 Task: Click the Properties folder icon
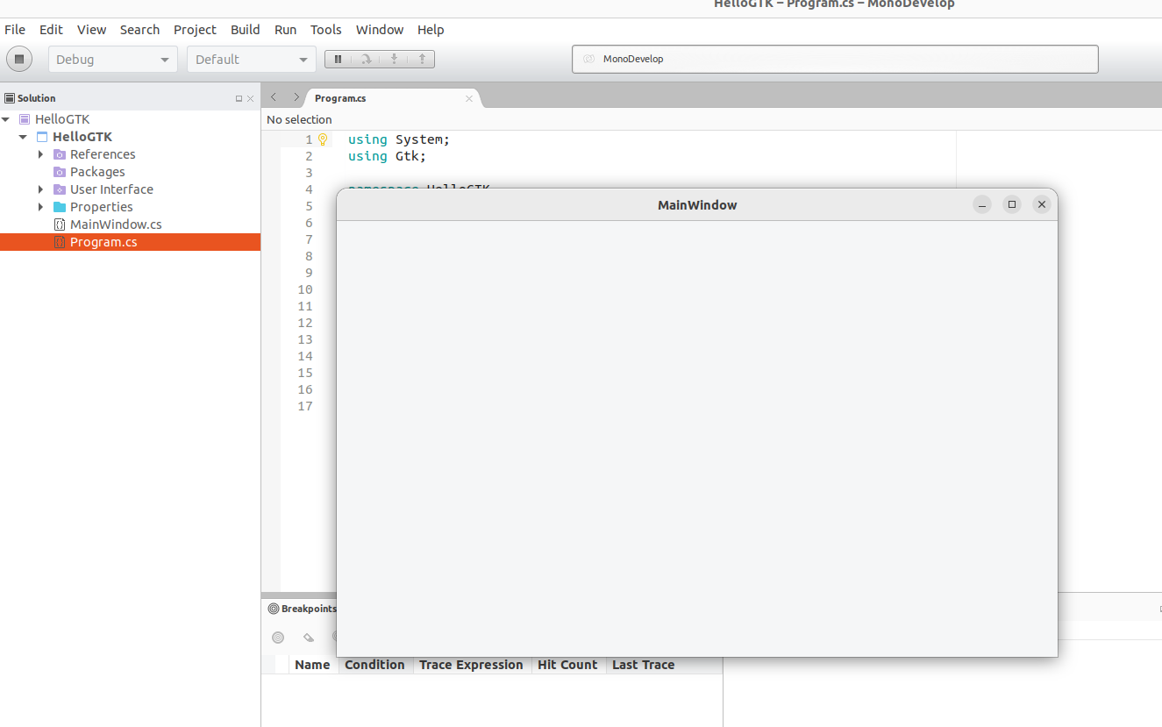click(60, 207)
